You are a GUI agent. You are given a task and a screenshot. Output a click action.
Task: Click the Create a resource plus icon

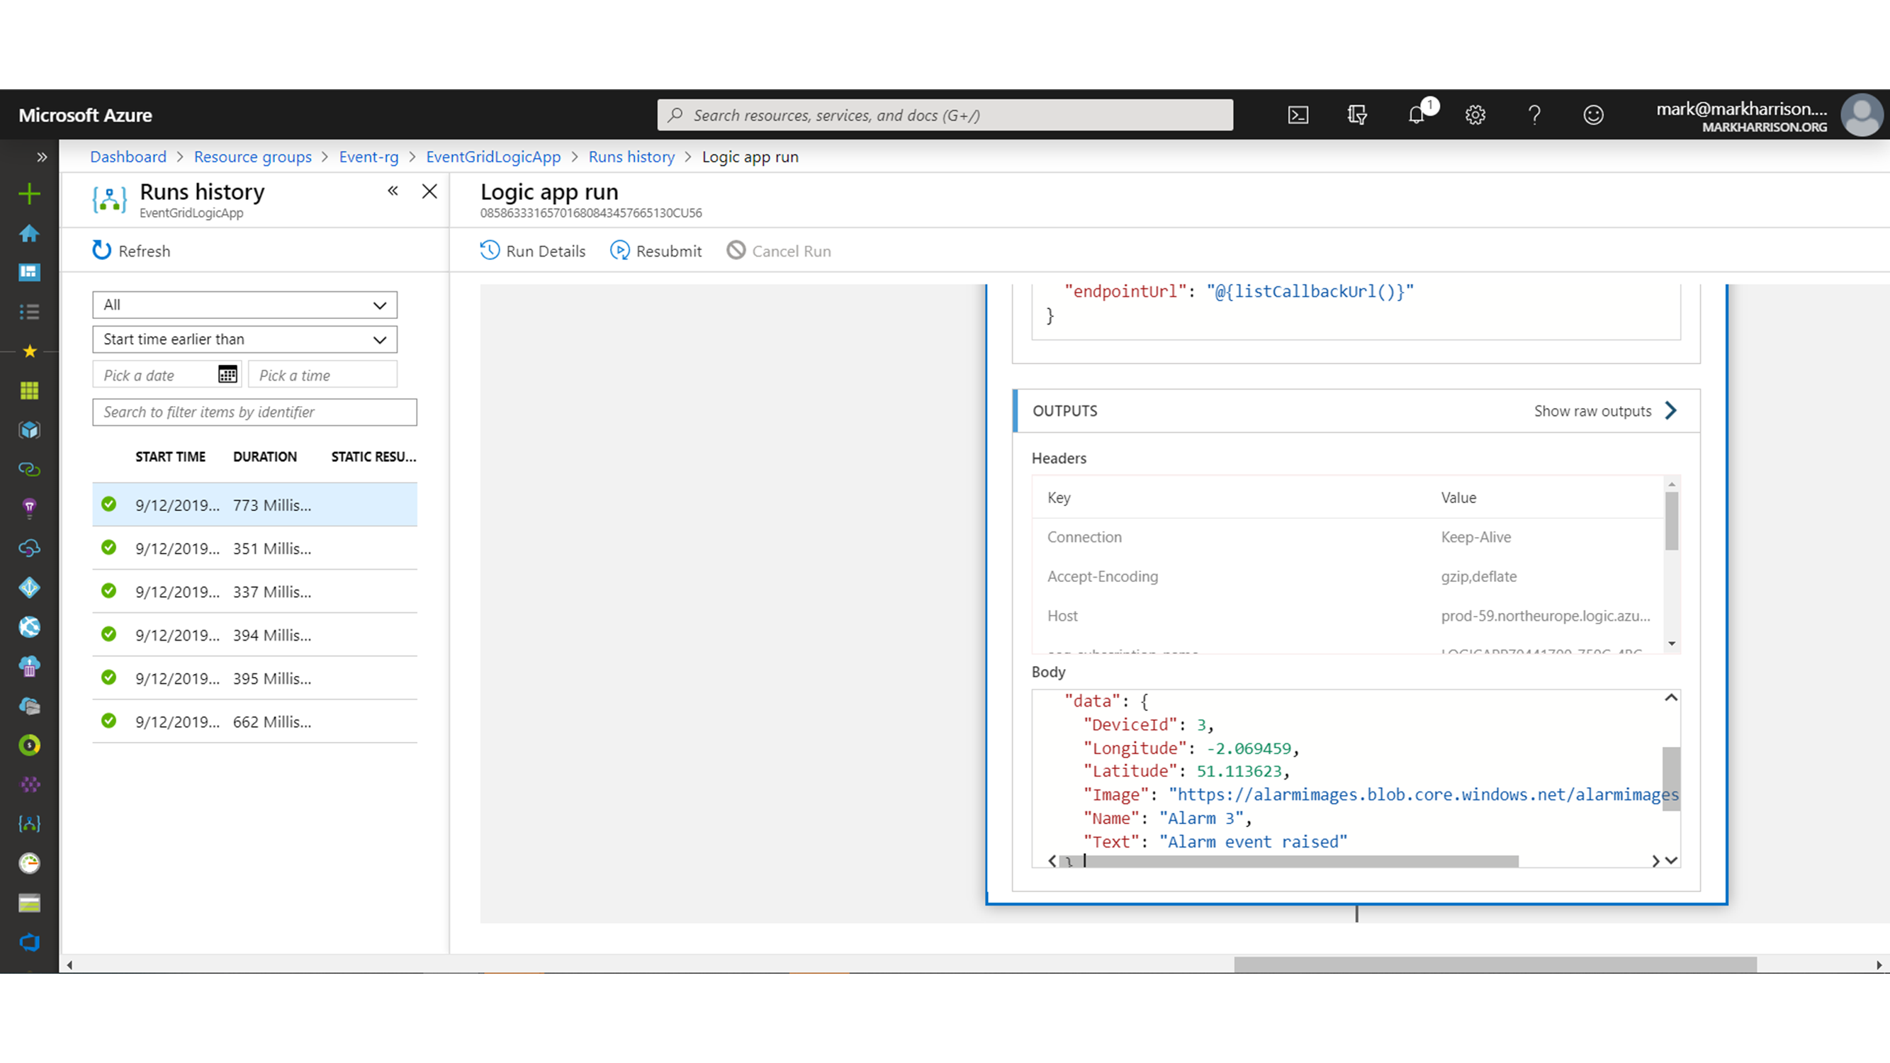click(x=29, y=193)
